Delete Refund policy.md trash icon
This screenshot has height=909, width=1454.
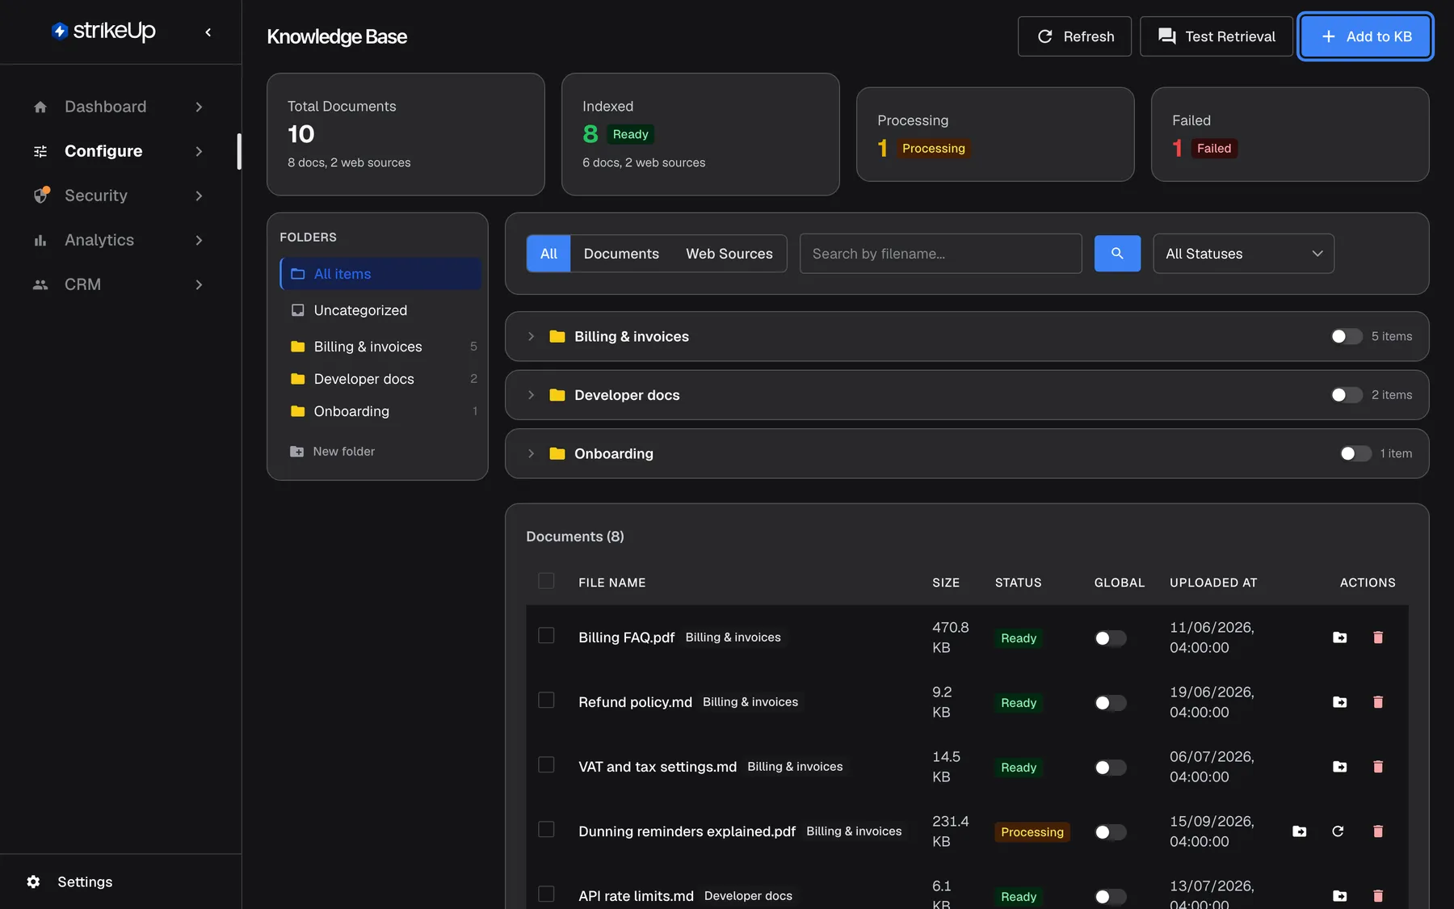(1378, 702)
